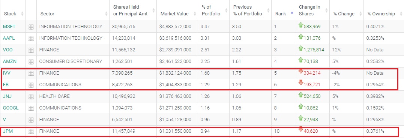The width and height of the screenshot is (404, 138).
Task: Click the table icon in the AMZN row
Action: 31,61
